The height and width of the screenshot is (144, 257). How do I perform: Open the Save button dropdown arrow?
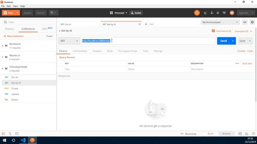click(250, 41)
